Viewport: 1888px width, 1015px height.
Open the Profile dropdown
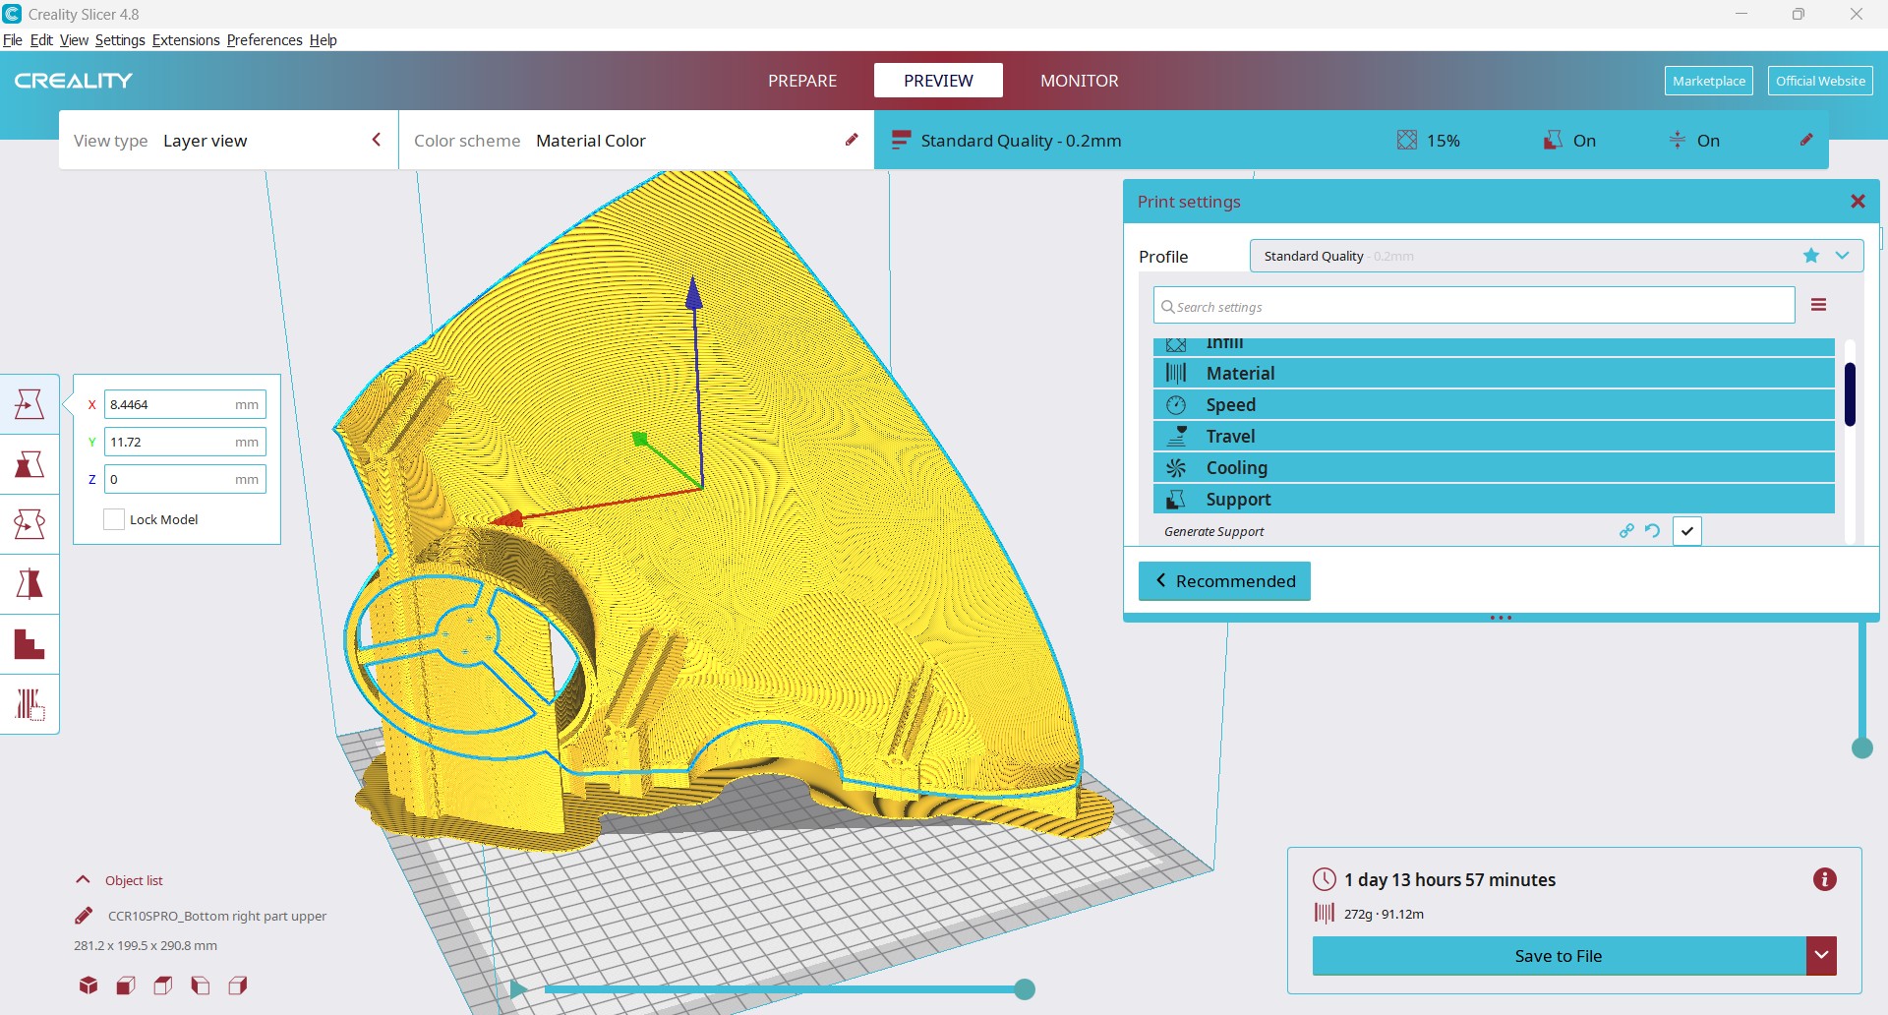tap(1557, 256)
